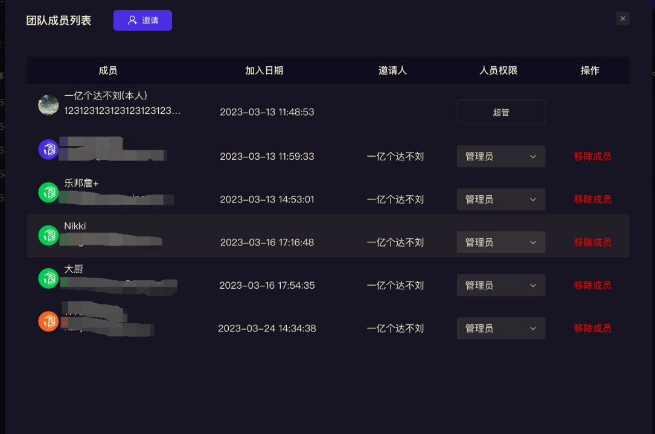Viewport: 655px width, 434px height.
Task: Click Nikki's green avatar icon
Action: point(48,235)
